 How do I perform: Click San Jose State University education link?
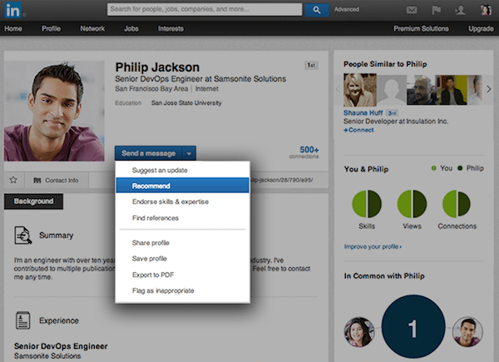coord(186,103)
